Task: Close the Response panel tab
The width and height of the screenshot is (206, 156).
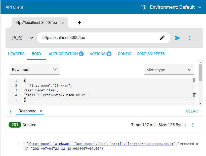Action: [x=41, y=111]
